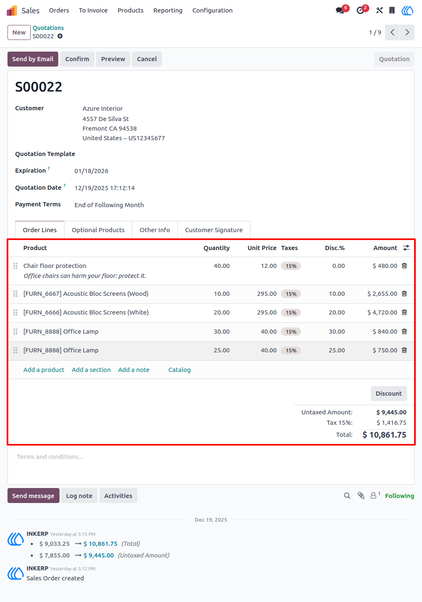The height and width of the screenshot is (602, 422).
Task: Go to previous record arrow
Action: (x=392, y=32)
